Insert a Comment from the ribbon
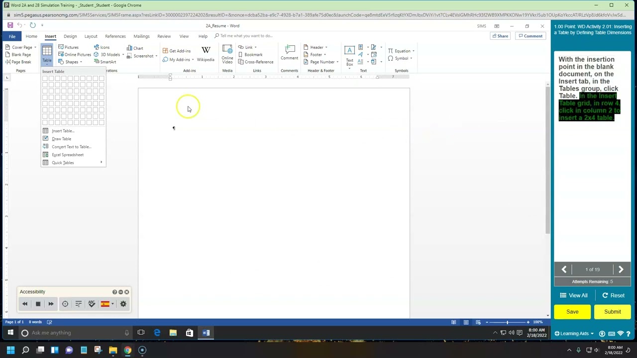The width and height of the screenshot is (637, 358). click(289, 53)
